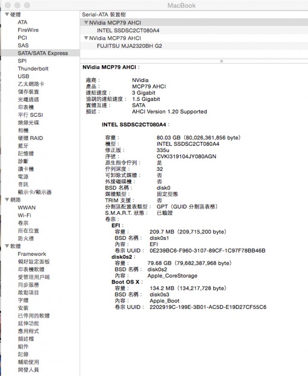This screenshot has width=308, height=376.
Task: Select 啟動項目 startup items entry
Action: 28,292
